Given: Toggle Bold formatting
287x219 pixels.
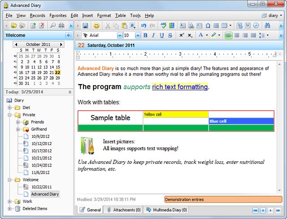Looking at the screenshot, I should coord(145,35).
